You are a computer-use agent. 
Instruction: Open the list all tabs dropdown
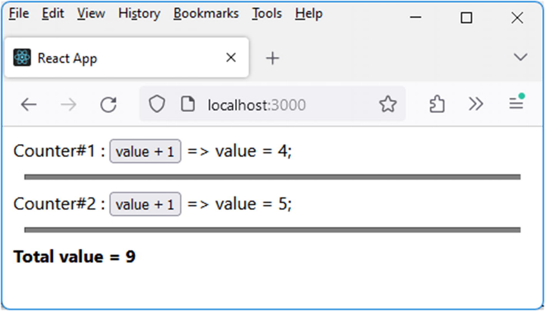tap(520, 58)
